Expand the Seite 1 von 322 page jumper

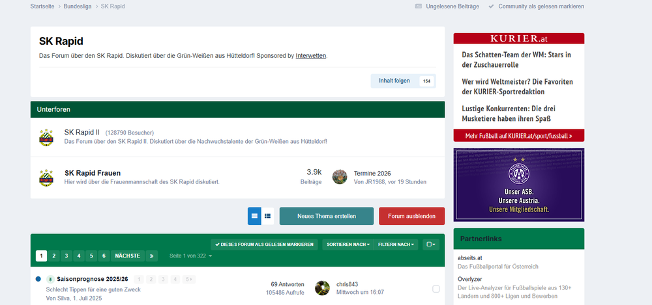tap(191, 256)
